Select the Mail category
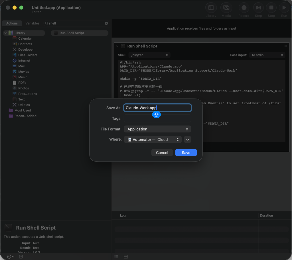Image resolution: width=292 pixels, height=260 pixels. (21, 66)
